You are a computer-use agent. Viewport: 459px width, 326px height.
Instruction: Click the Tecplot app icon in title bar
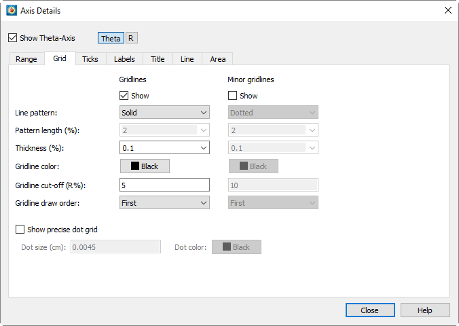(12, 11)
